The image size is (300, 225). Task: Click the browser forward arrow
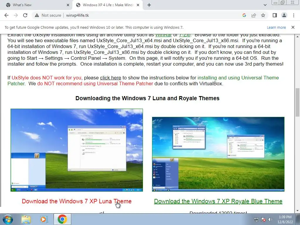click(16, 15)
